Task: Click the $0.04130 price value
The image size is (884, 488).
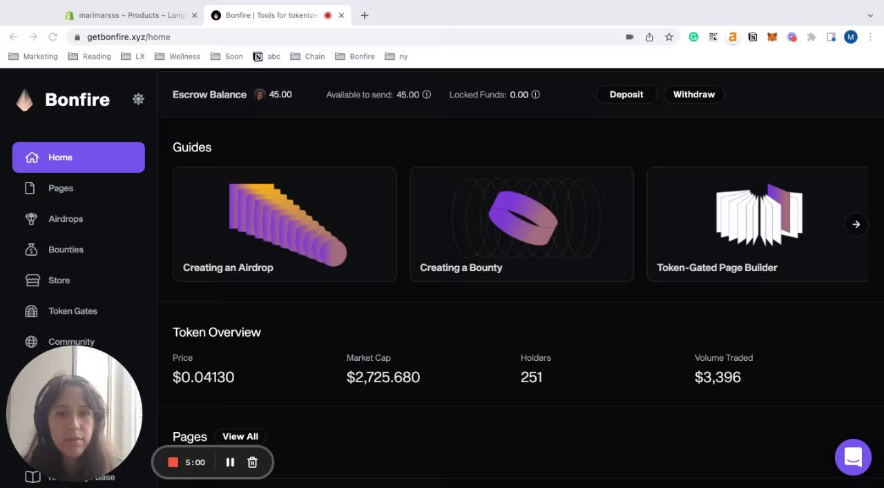Action: coord(203,377)
